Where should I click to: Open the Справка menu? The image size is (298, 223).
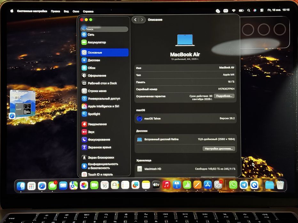click(x=88, y=11)
